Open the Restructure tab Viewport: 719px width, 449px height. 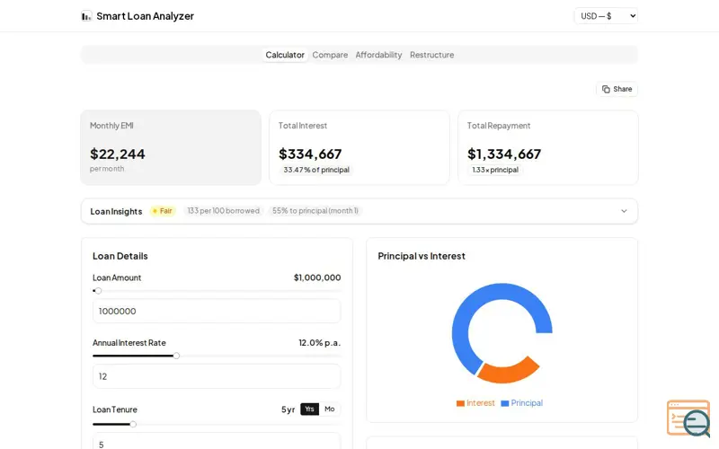tap(432, 55)
